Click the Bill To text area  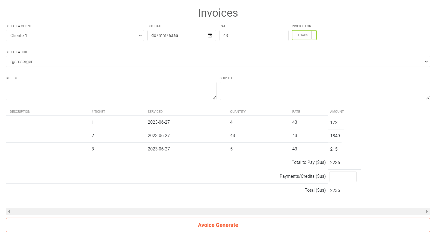pos(111,91)
